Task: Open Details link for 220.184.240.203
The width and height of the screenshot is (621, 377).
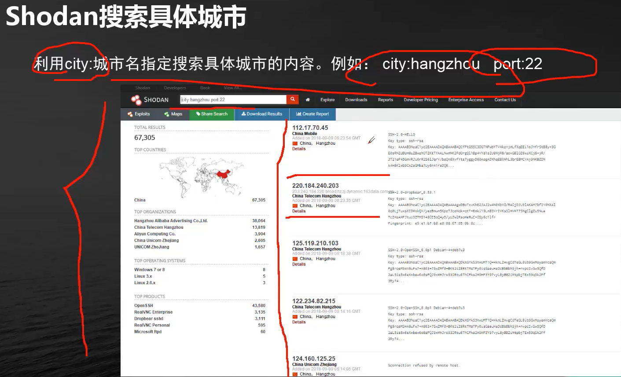Action: click(x=299, y=211)
